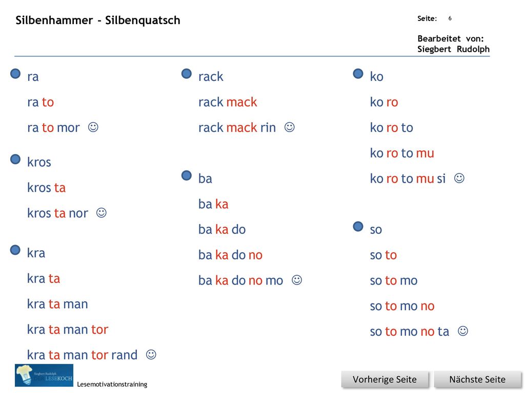
Task: Select the blue bullet next to 'so'
Action: [358, 227]
